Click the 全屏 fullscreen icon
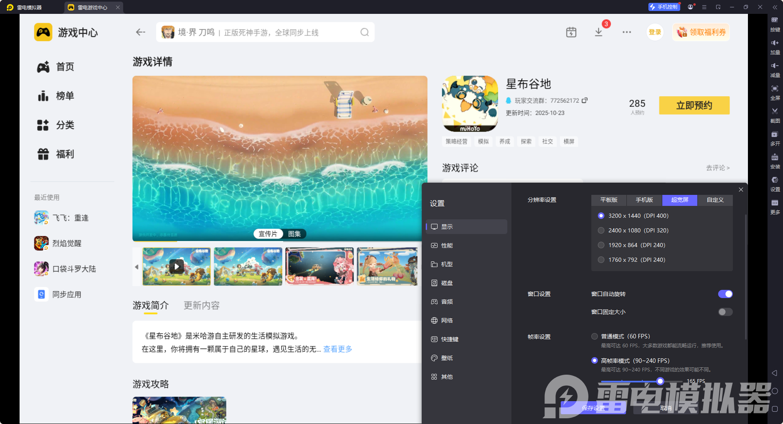783x424 pixels. 775,93
